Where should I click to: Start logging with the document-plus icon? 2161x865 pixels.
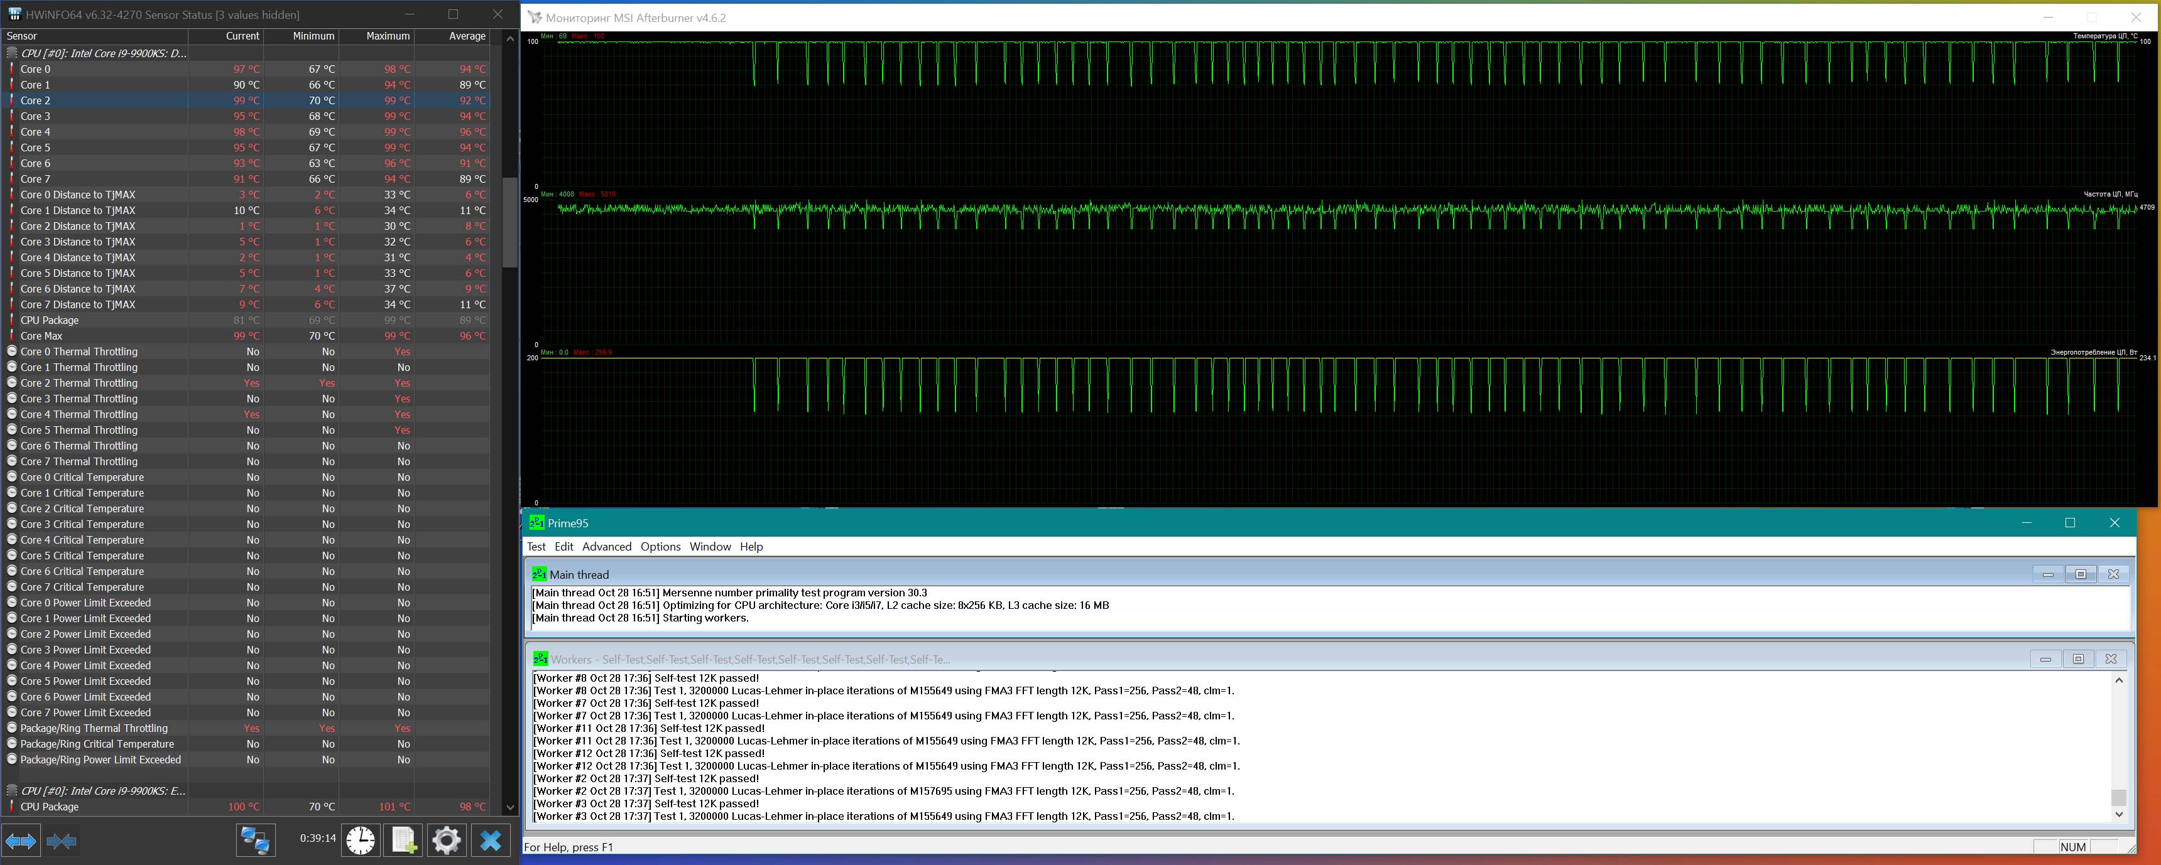tap(405, 840)
